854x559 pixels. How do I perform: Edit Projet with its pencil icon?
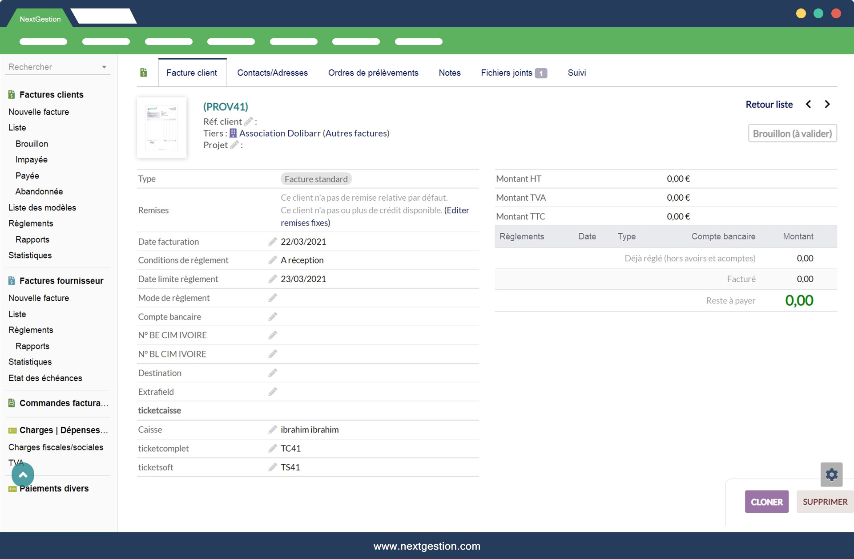234,145
